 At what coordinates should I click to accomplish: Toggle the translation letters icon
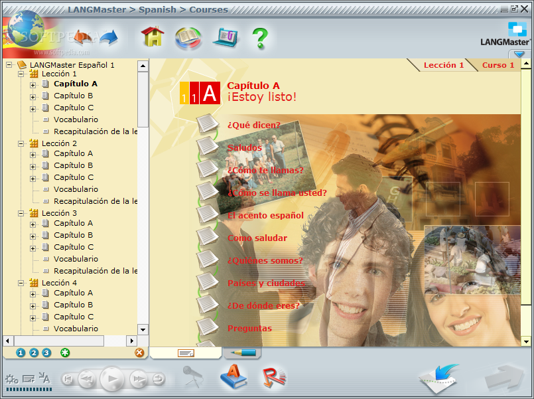click(44, 378)
